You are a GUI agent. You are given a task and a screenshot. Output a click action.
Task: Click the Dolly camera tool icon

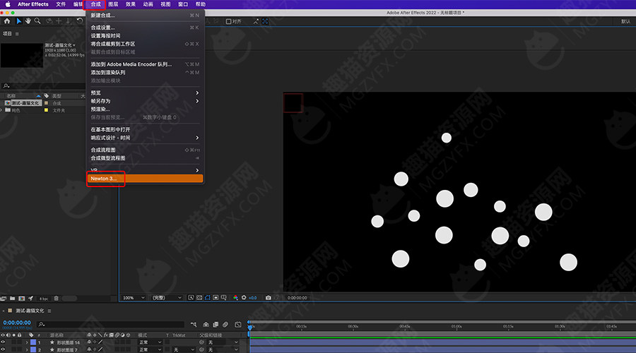click(68, 21)
